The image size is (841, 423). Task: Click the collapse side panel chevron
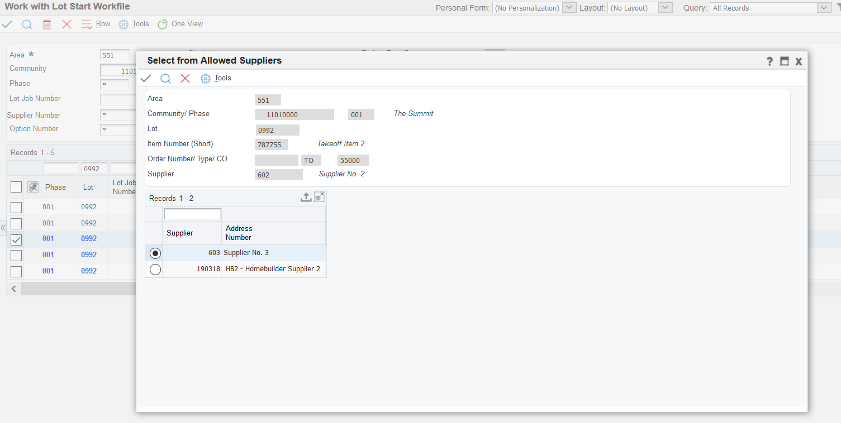click(3, 228)
